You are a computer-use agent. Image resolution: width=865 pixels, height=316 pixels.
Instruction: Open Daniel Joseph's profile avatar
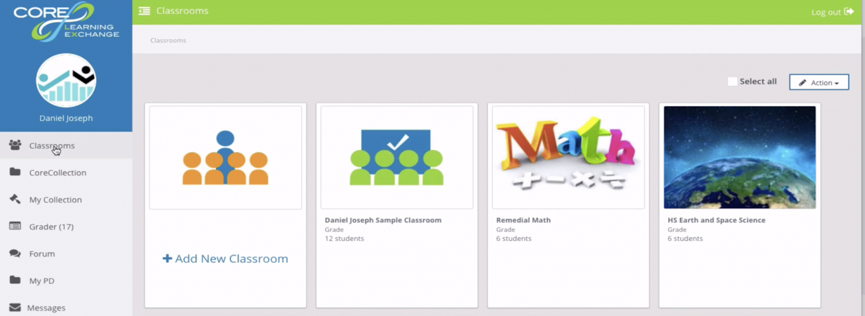[66, 80]
